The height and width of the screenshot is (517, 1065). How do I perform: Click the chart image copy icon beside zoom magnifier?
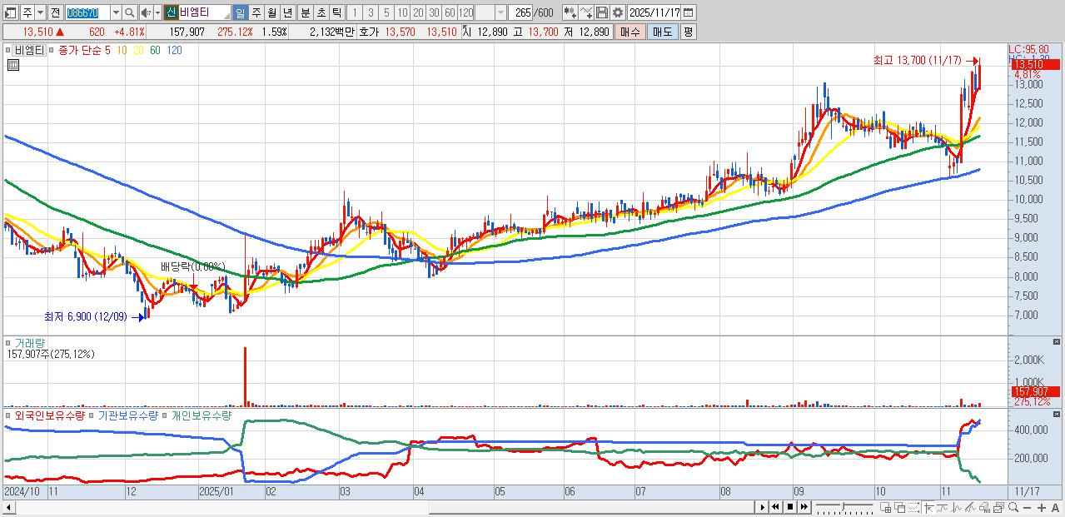[x=998, y=507]
